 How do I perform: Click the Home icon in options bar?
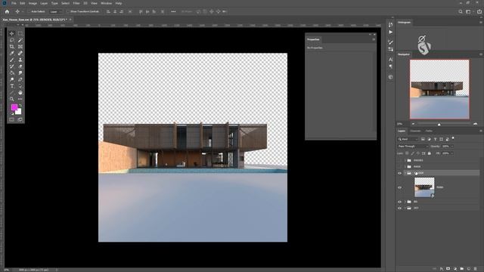coord(7,12)
